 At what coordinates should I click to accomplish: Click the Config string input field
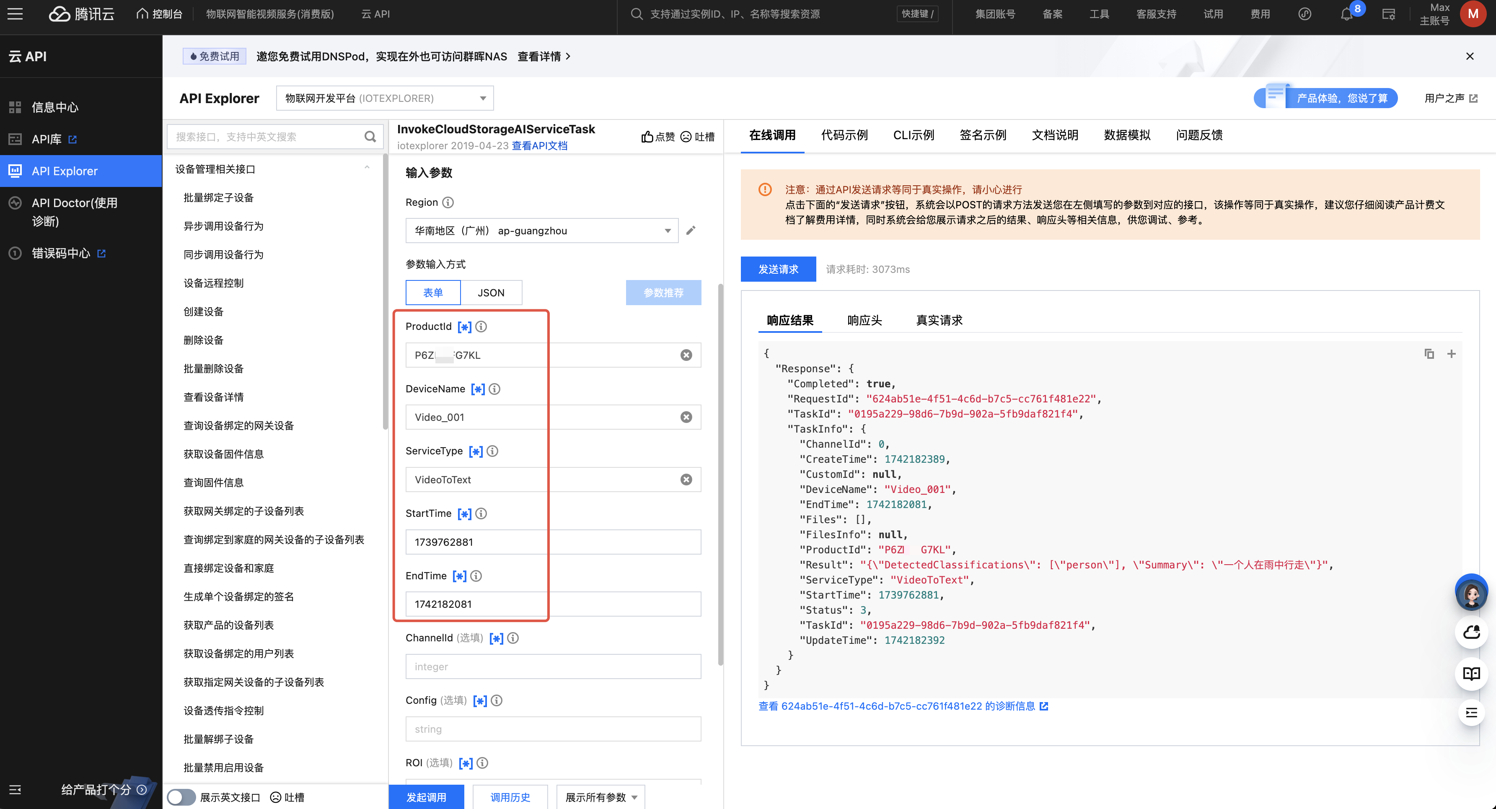[553, 729]
